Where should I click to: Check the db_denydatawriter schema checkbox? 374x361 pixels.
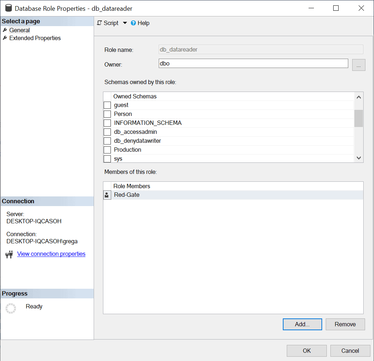(x=107, y=141)
